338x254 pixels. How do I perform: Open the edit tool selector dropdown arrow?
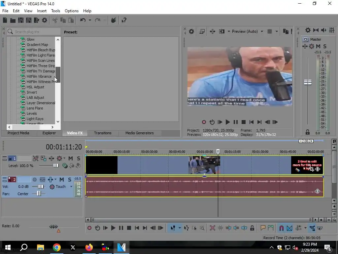(x=180, y=228)
